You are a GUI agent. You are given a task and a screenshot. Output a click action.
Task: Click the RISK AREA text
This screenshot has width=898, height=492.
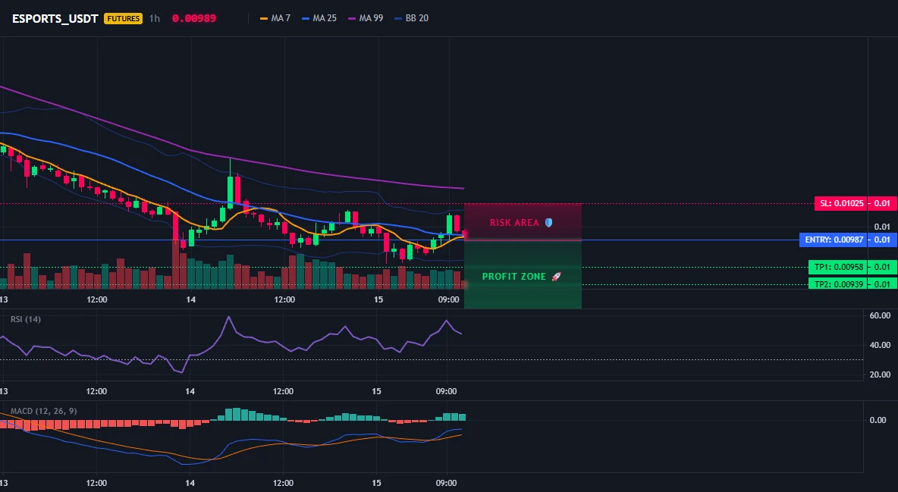pos(514,223)
